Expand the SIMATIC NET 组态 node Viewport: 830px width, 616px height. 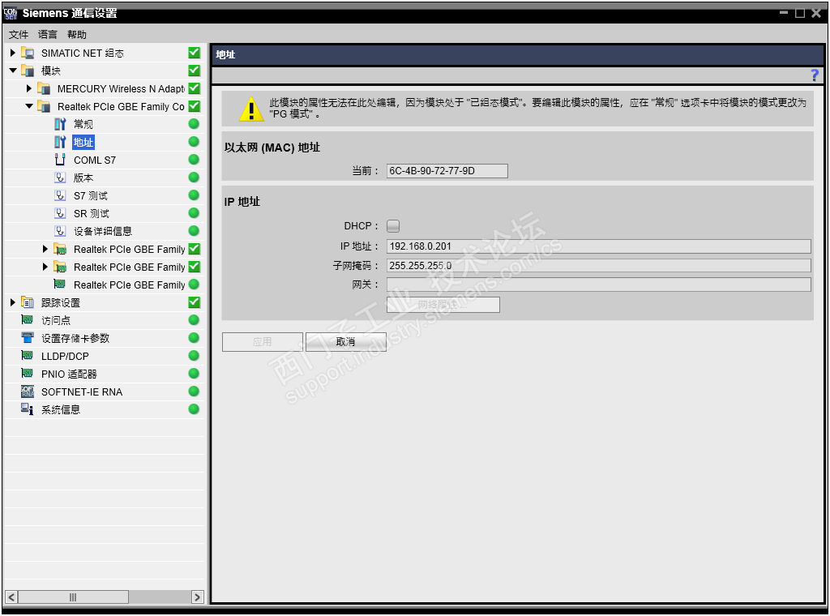click(13, 53)
